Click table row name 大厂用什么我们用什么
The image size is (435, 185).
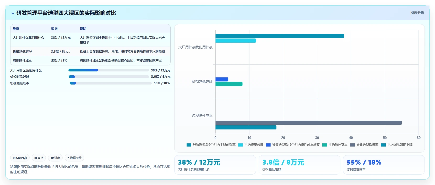(29, 38)
